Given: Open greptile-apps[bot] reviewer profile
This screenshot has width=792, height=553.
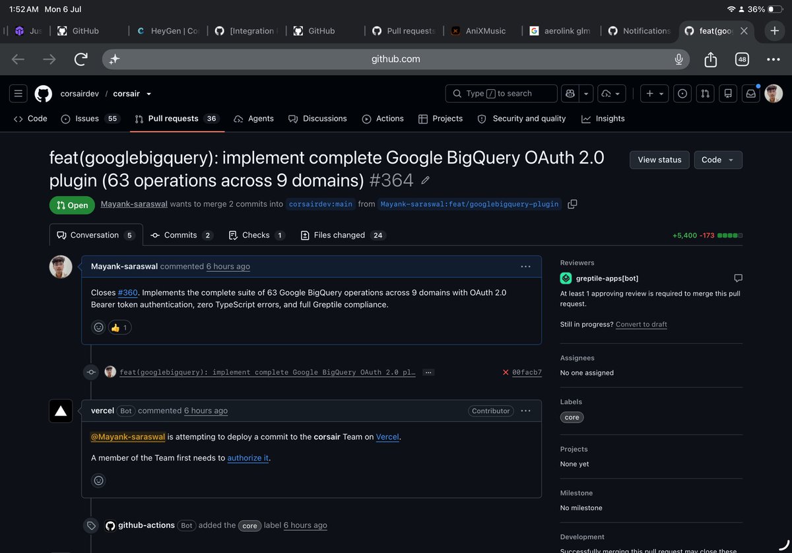Looking at the screenshot, I should (607, 278).
